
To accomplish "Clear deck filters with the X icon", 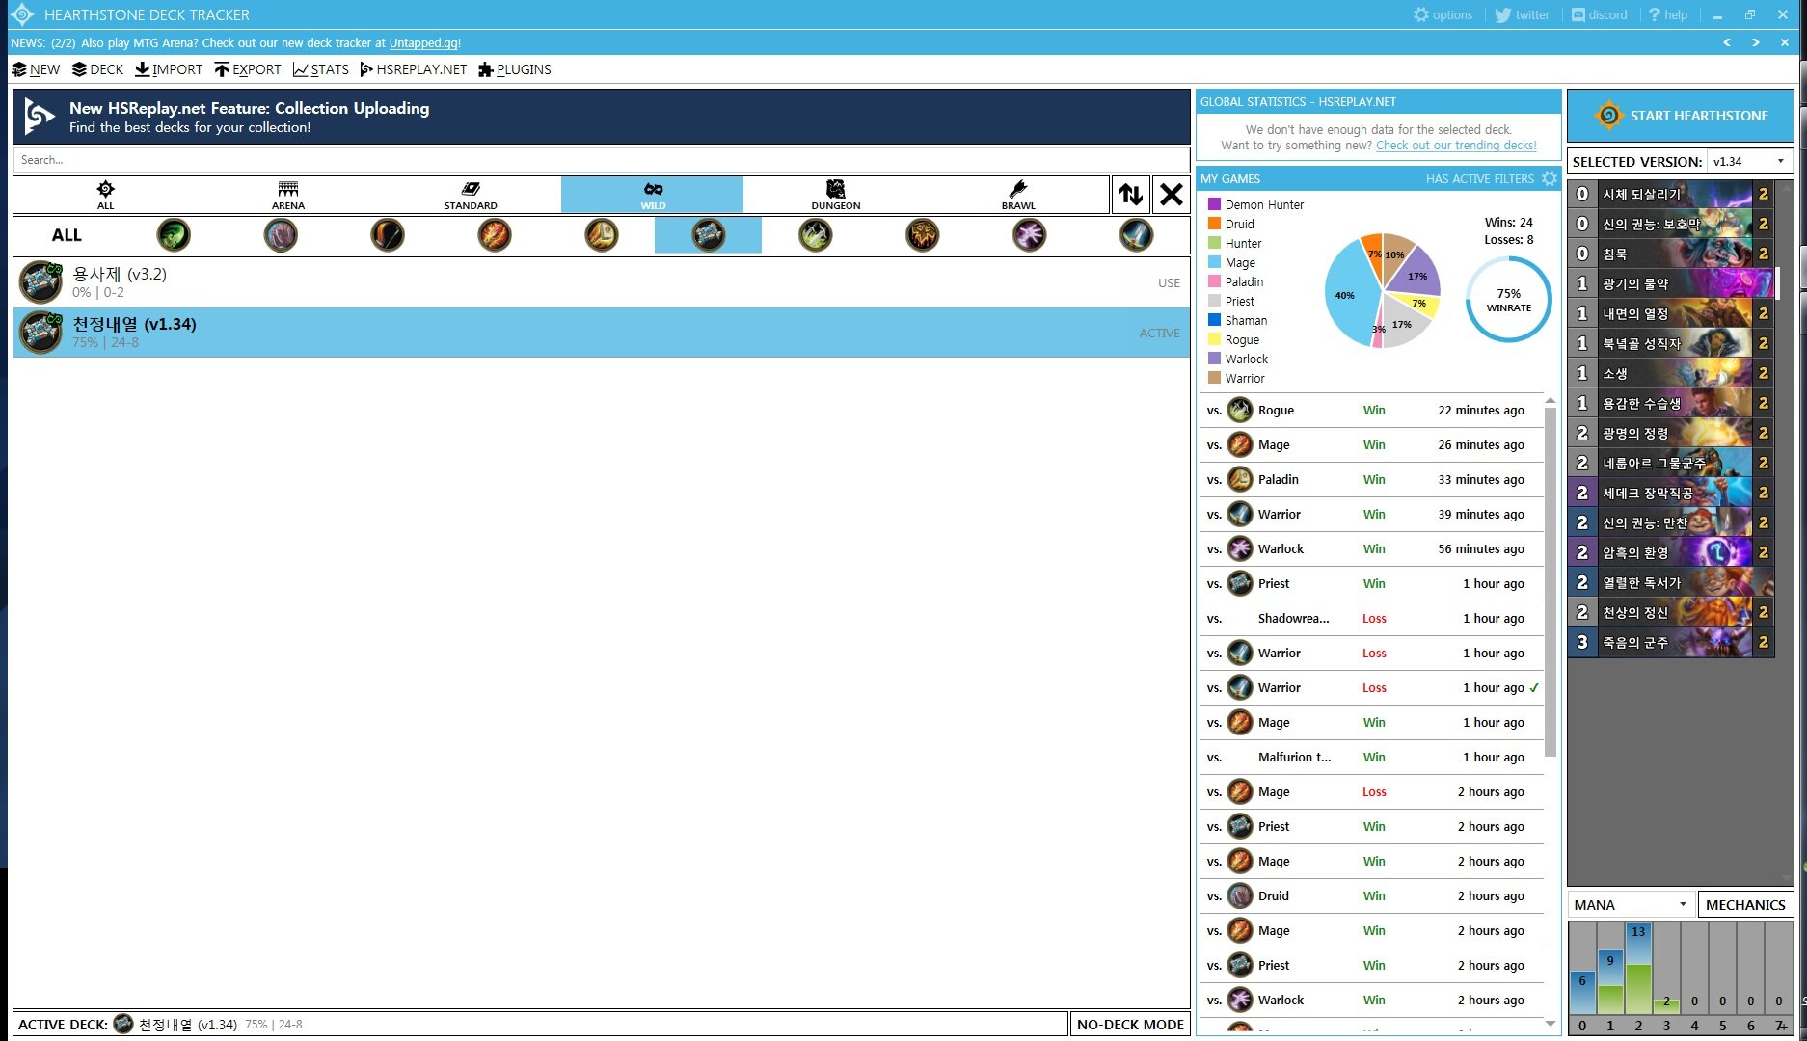I will tap(1172, 195).
